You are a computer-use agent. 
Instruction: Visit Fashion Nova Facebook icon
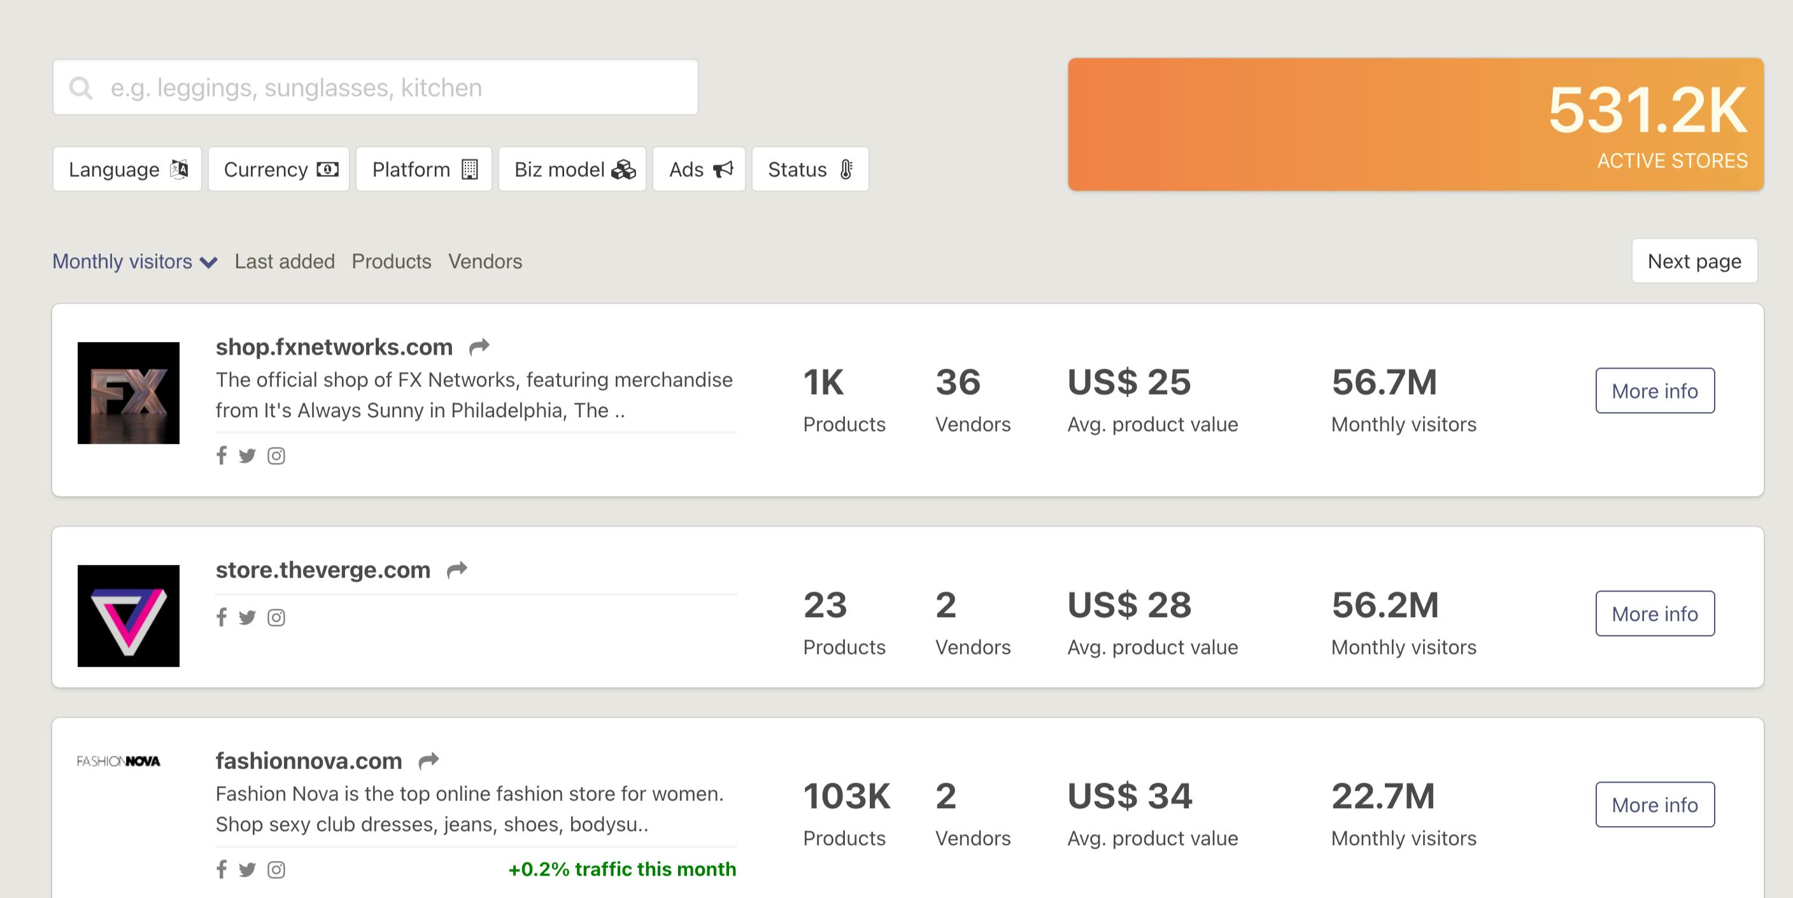(222, 869)
